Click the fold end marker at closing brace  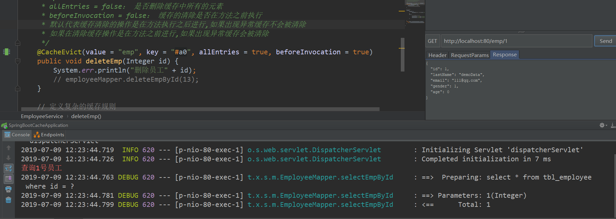(18, 88)
